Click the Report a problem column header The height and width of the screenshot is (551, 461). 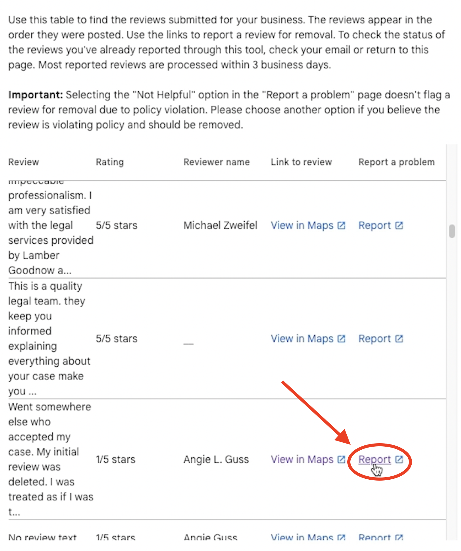396,162
